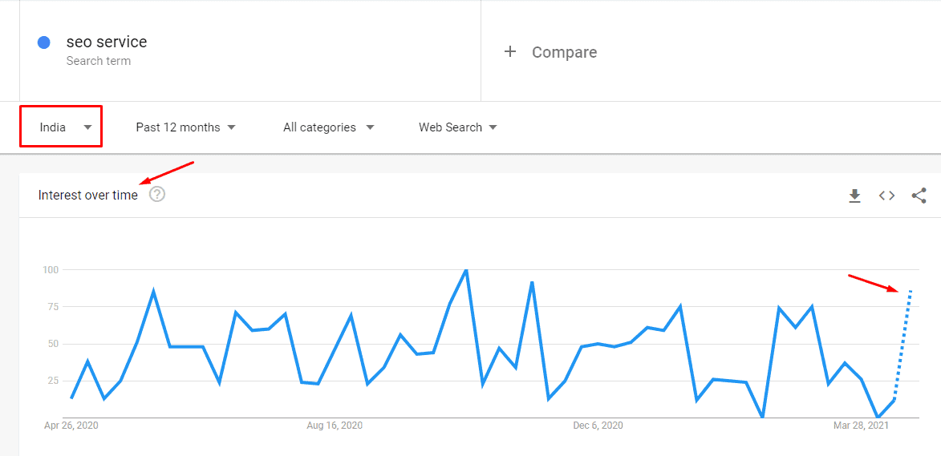Click the Apr 26, 2020 axis label
Screen dimensions: 941x456
(71, 426)
